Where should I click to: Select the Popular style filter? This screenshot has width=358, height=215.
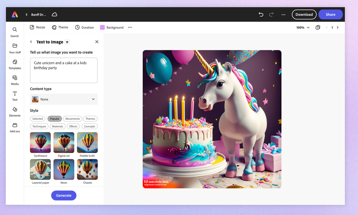coord(55,118)
